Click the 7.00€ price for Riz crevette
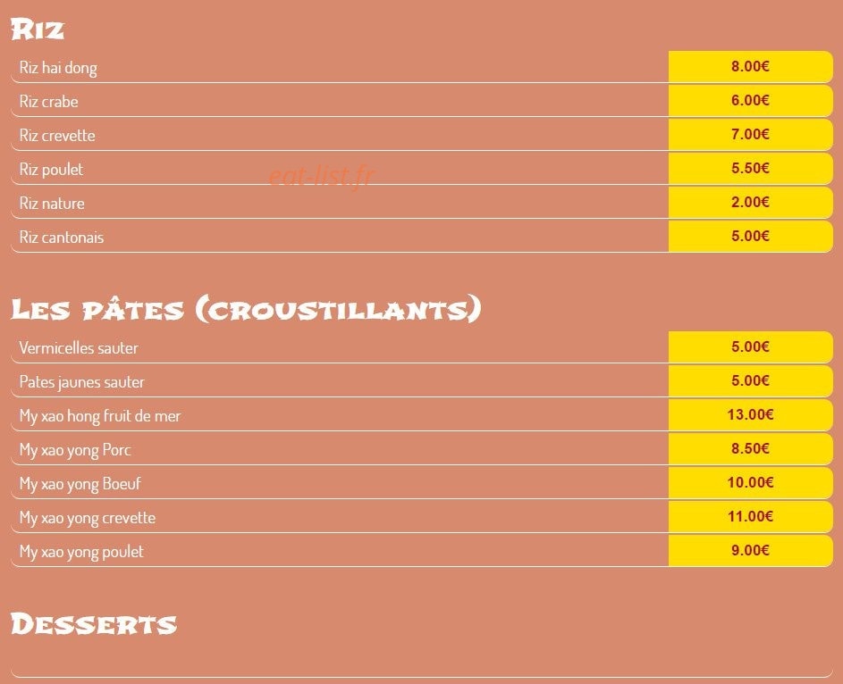843x684 pixels. pyautogui.click(x=750, y=134)
